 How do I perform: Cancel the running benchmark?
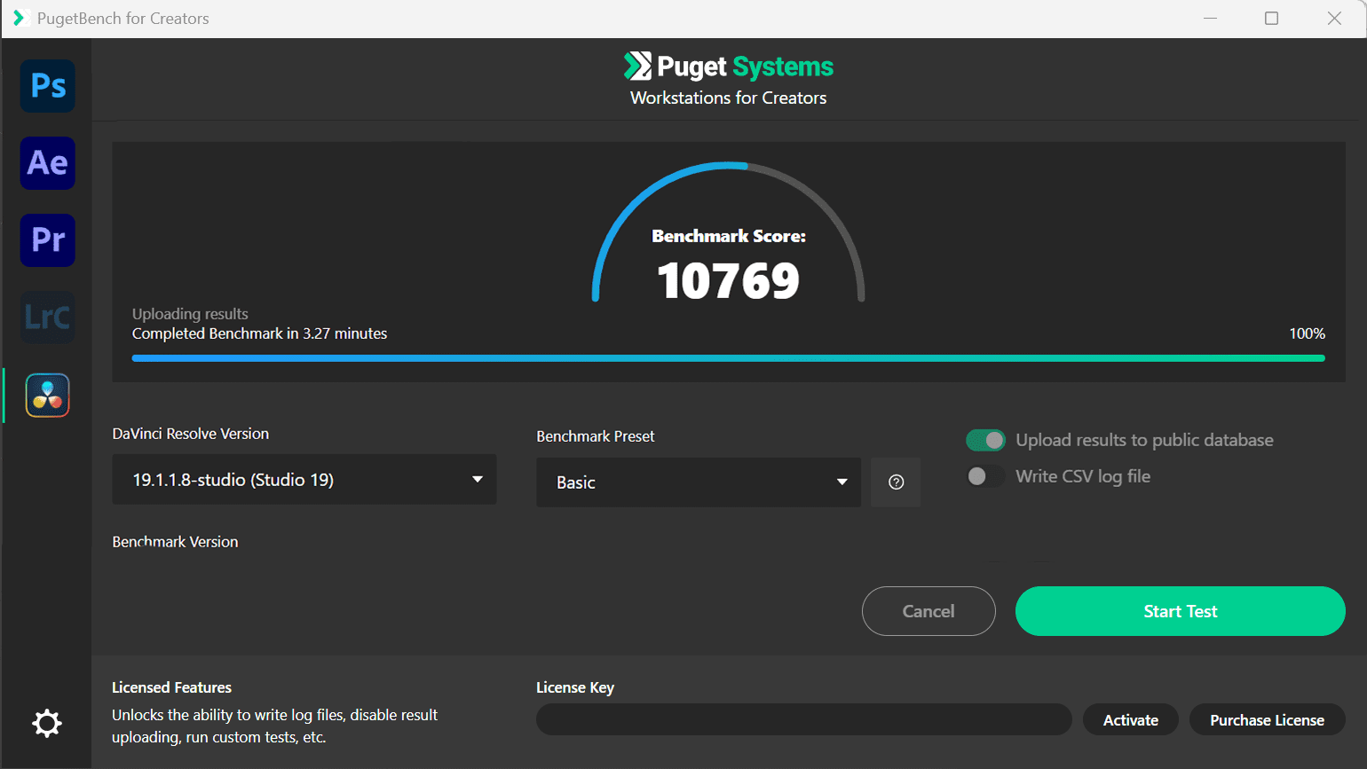click(x=928, y=611)
